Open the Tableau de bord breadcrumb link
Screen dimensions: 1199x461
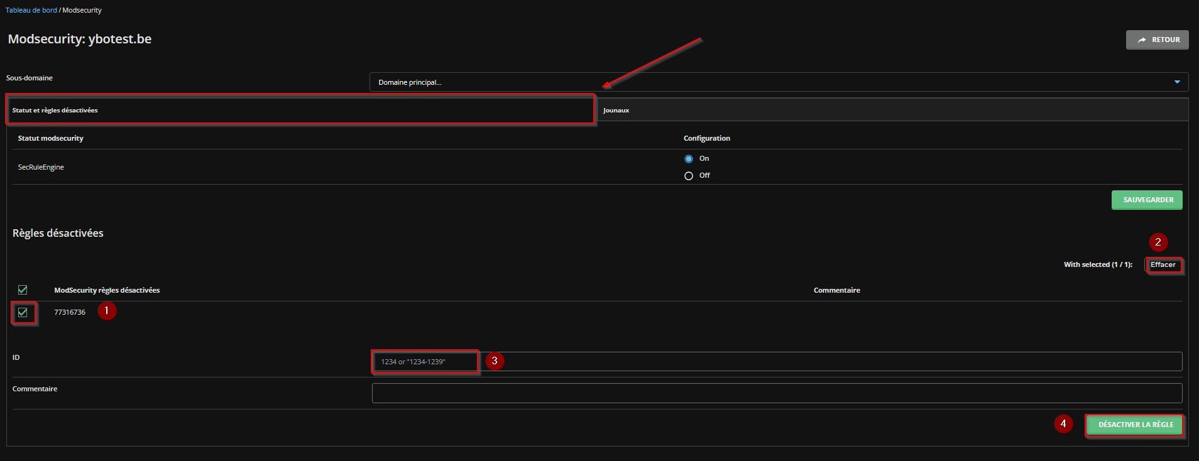point(31,10)
